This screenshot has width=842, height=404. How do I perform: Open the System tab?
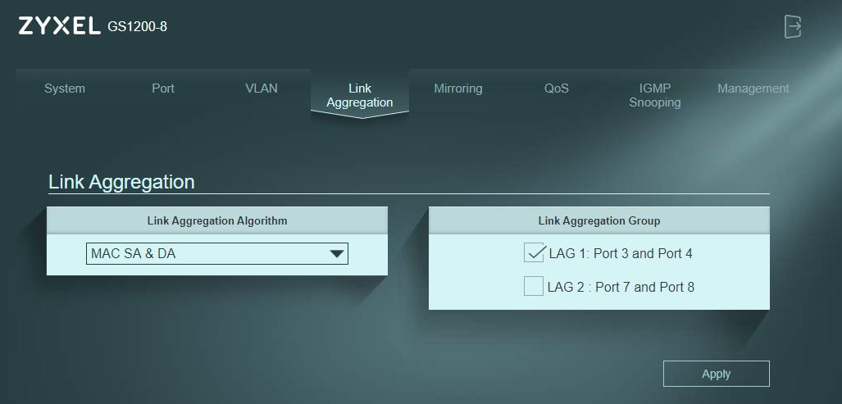coord(65,89)
